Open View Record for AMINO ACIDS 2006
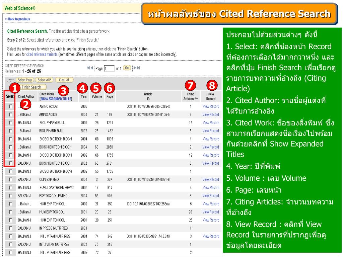This screenshot has width=343, height=257. click(211, 106)
